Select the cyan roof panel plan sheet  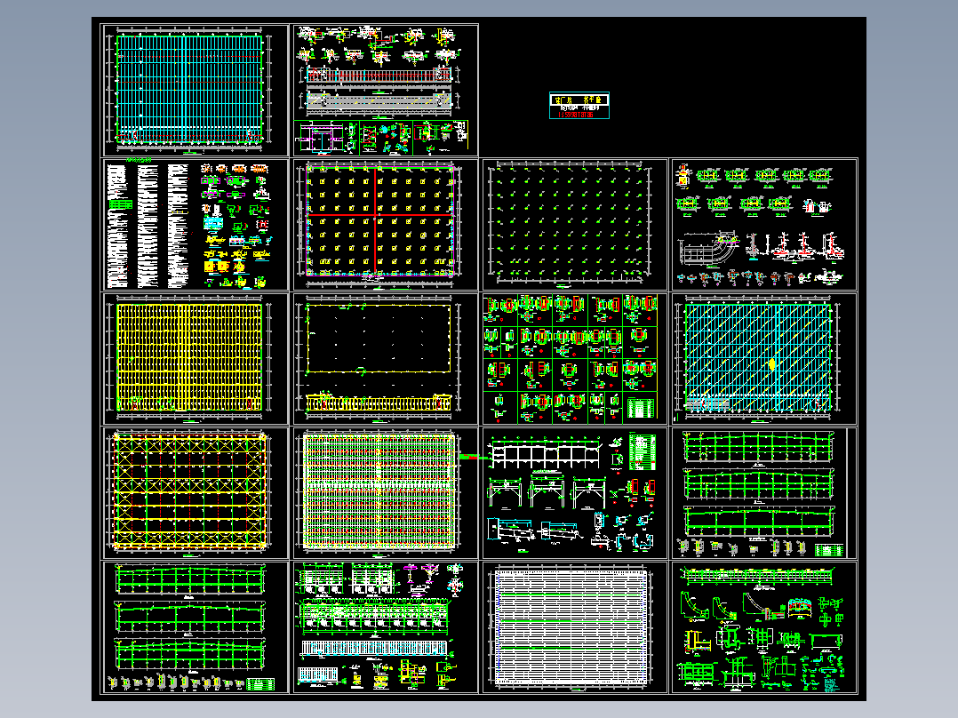pos(195,91)
